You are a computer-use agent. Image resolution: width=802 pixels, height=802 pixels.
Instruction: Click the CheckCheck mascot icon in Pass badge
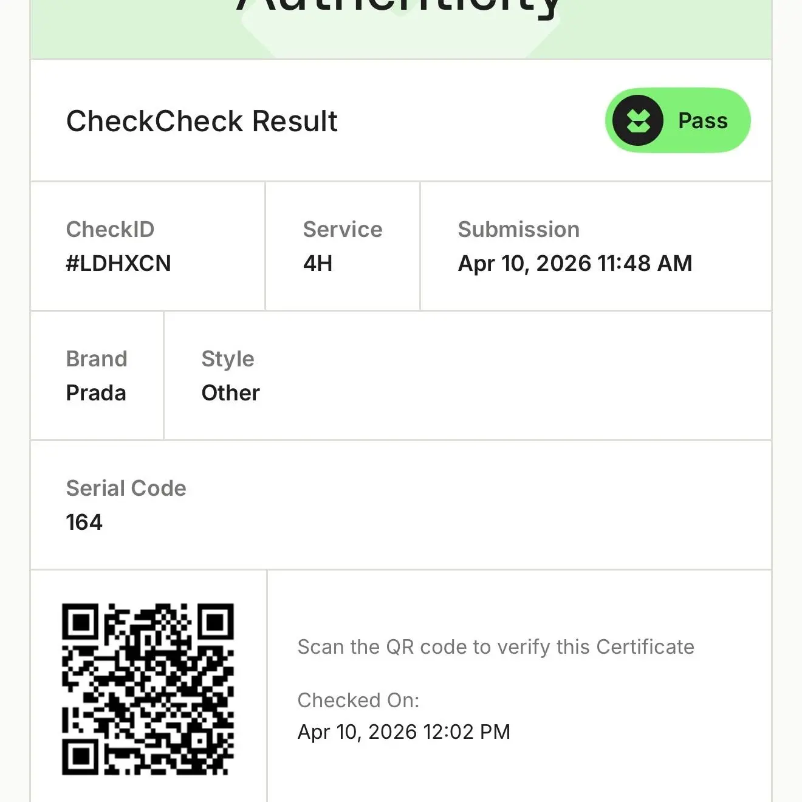click(637, 120)
